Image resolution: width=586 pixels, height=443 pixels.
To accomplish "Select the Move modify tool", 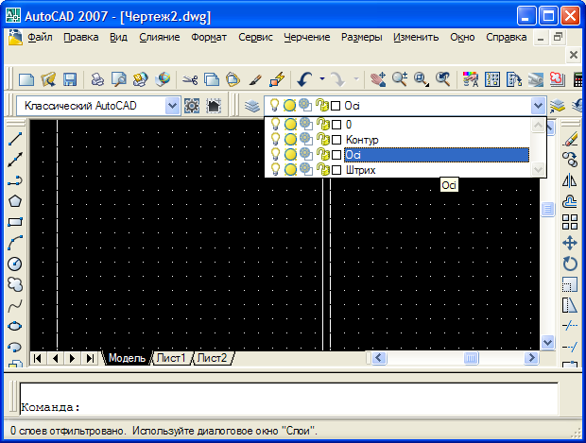I will [570, 243].
